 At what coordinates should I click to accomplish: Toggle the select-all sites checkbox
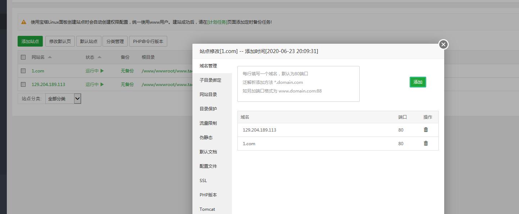pyautogui.click(x=23, y=57)
